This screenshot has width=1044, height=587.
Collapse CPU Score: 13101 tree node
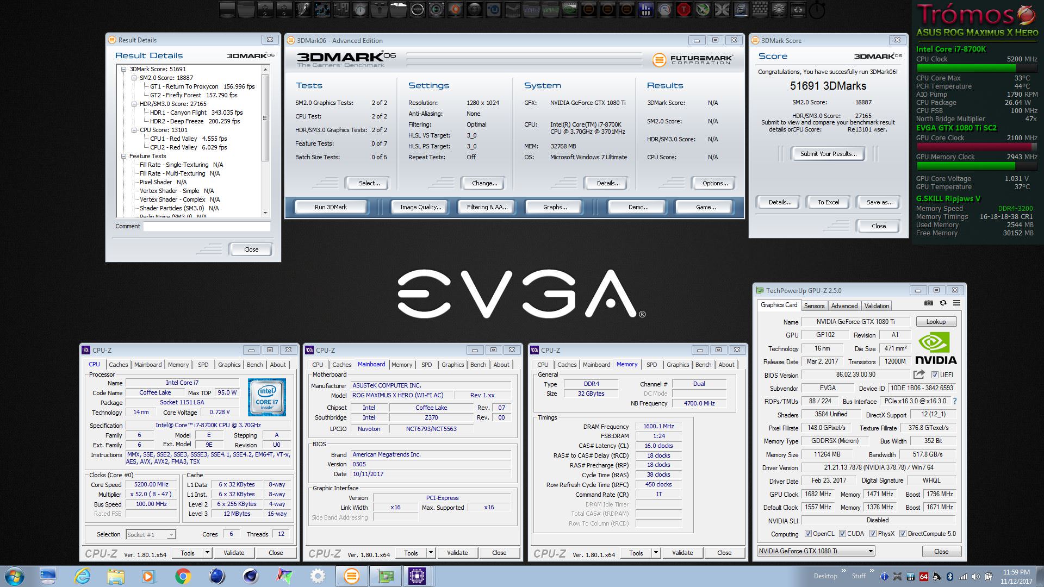(134, 130)
